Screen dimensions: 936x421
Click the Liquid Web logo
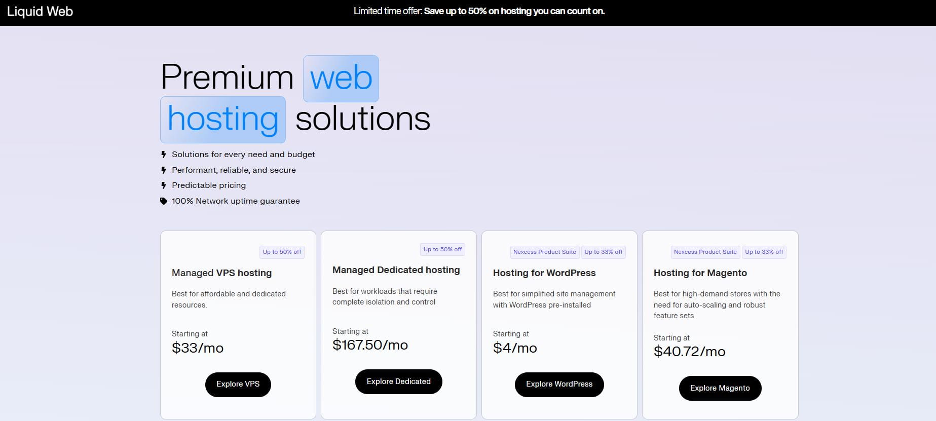coord(40,12)
